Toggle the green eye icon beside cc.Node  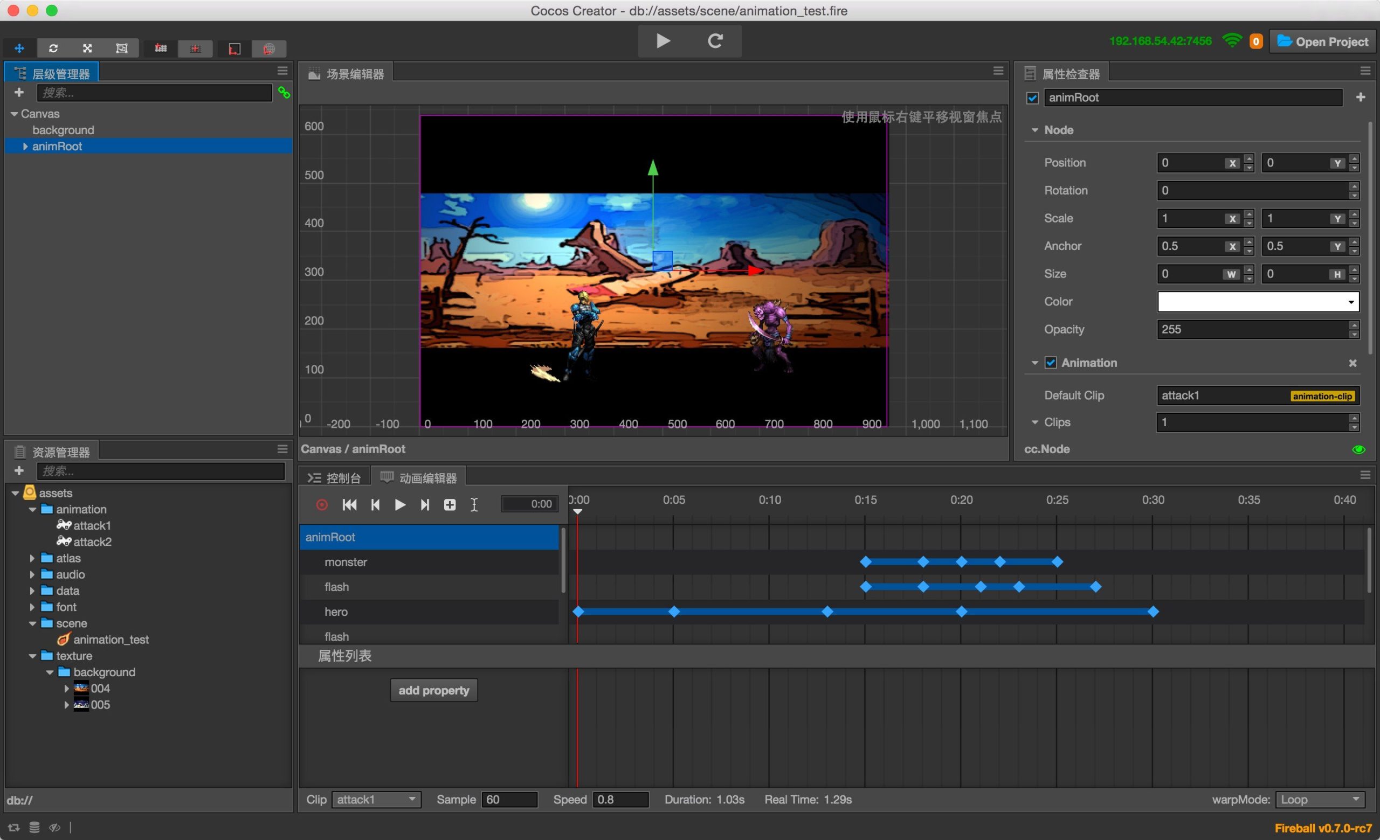pos(1358,449)
